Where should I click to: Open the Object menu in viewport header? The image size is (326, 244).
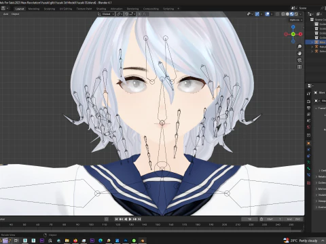tap(15, 14)
